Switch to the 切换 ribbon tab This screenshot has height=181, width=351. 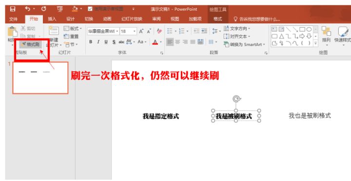tap(89, 19)
